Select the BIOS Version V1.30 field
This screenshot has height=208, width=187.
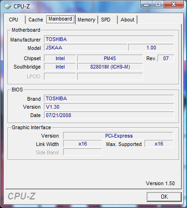(109, 107)
